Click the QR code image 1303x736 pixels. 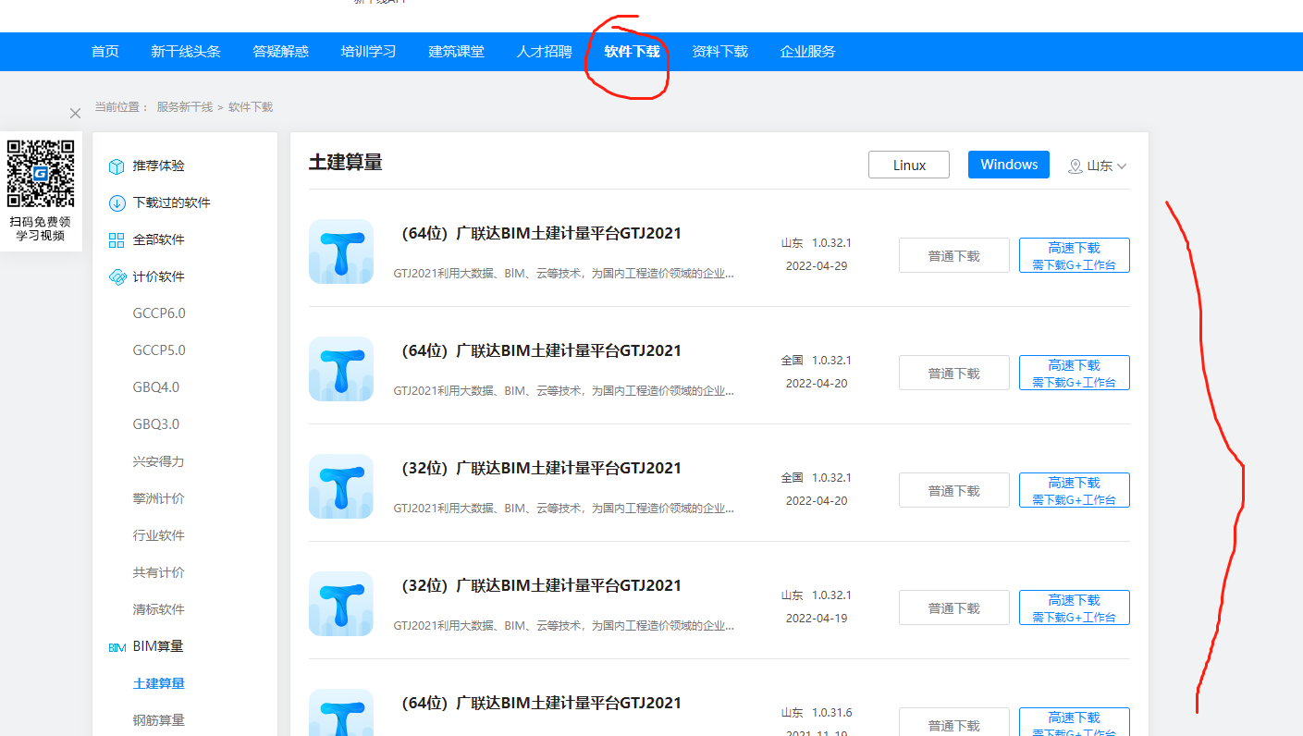[x=41, y=173]
